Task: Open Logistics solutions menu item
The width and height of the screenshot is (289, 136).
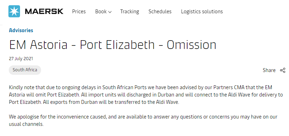Action: pyautogui.click(x=202, y=12)
